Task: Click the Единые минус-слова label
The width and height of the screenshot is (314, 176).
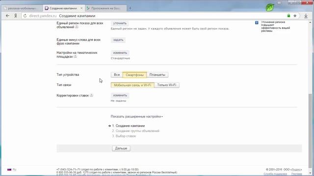Action: click(x=78, y=42)
